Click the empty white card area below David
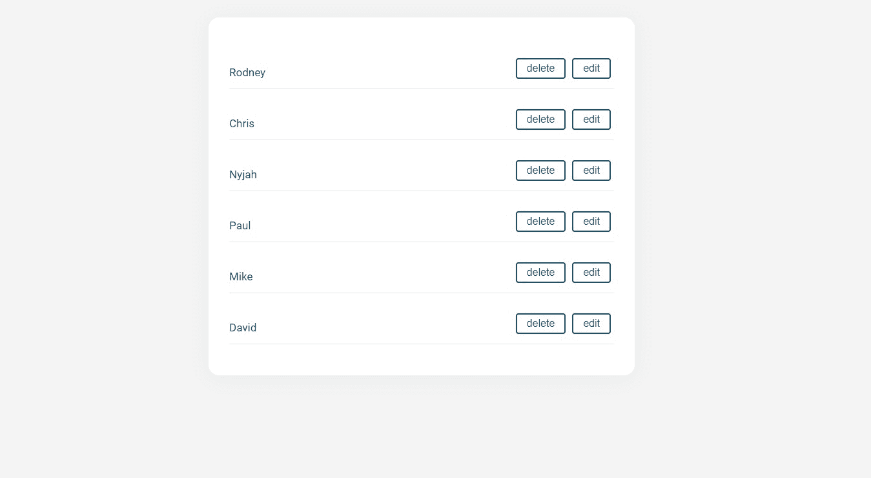 pos(421,360)
